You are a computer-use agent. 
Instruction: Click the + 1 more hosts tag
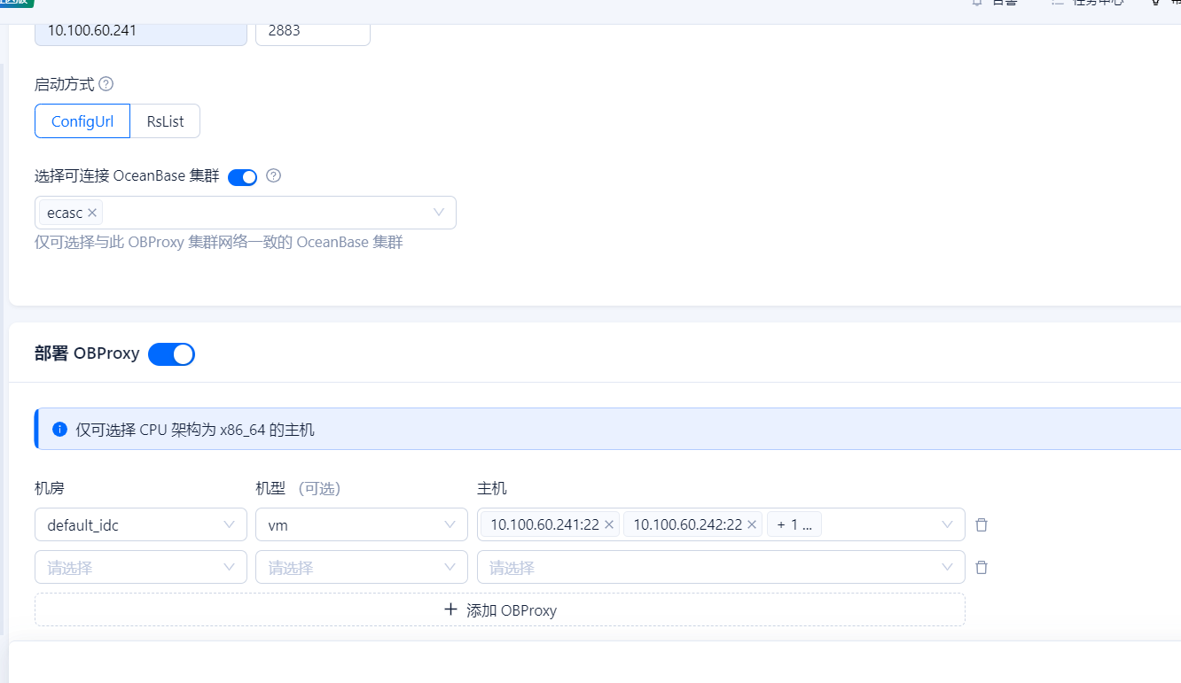[x=794, y=524]
